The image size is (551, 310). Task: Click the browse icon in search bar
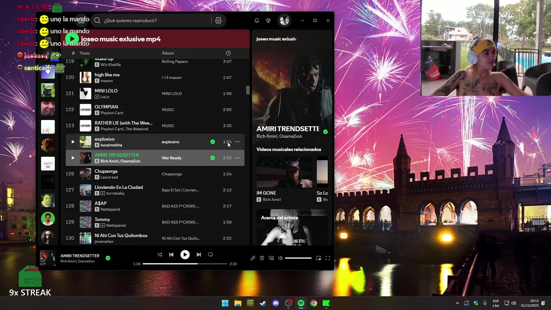pyautogui.click(x=218, y=20)
